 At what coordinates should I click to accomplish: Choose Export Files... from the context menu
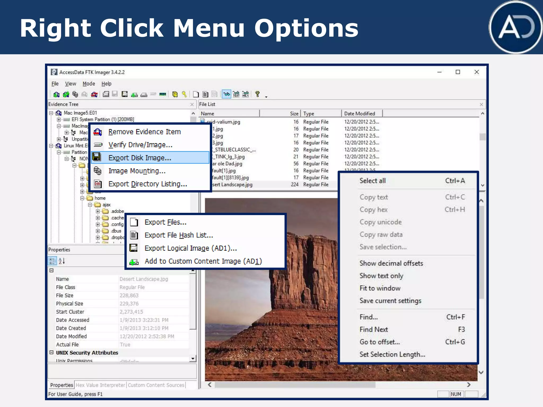point(165,222)
